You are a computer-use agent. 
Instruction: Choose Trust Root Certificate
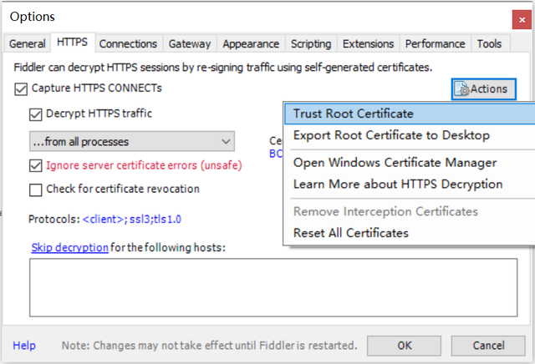tap(410, 114)
